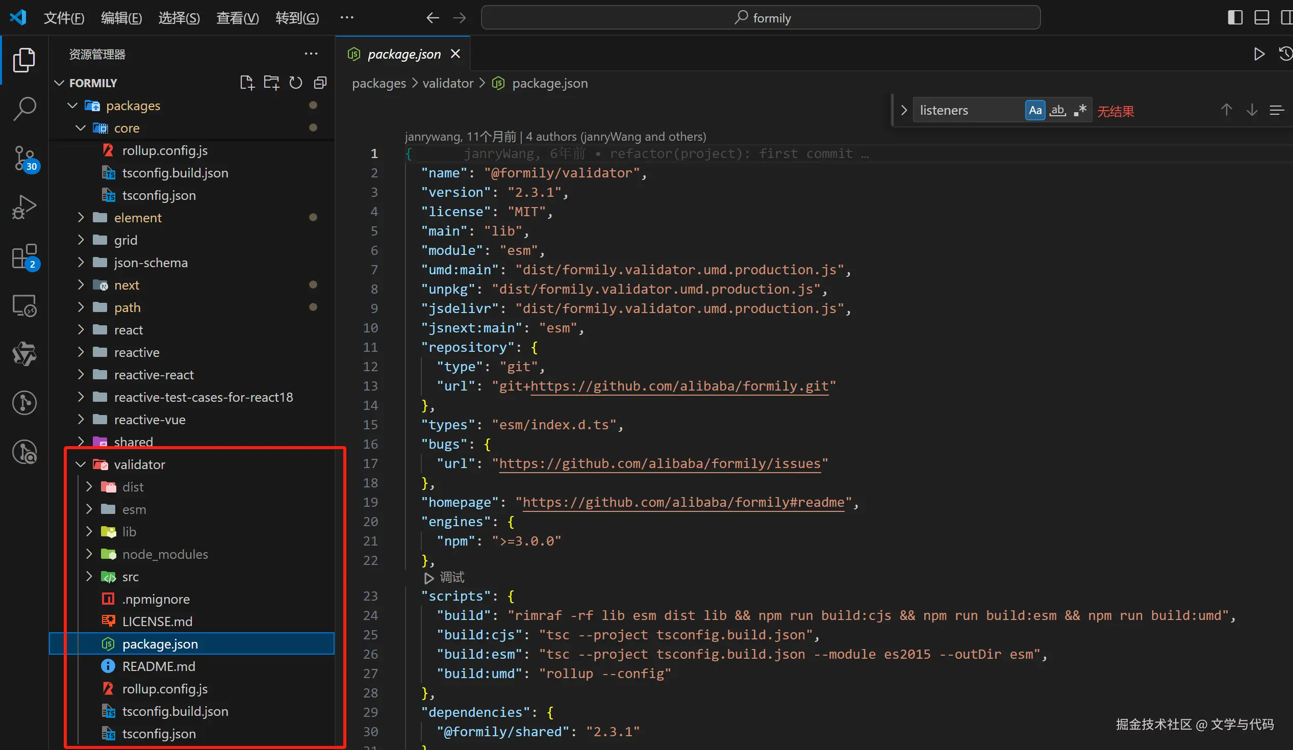This screenshot has height=750, width=1293.
Task: Open README.md in validator folder
Action: tap(159, 666)
